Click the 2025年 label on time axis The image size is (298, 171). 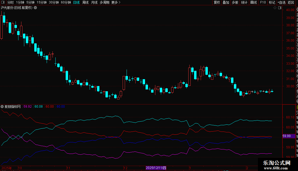point(7,168)
